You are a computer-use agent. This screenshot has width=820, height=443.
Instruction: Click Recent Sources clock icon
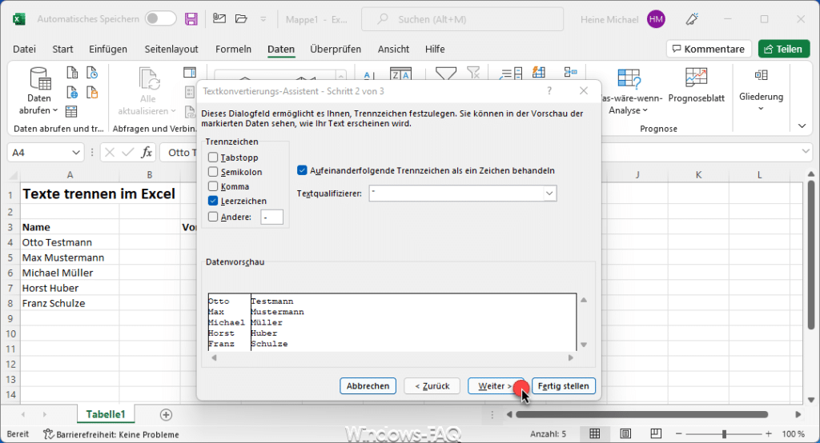(92, 72)
